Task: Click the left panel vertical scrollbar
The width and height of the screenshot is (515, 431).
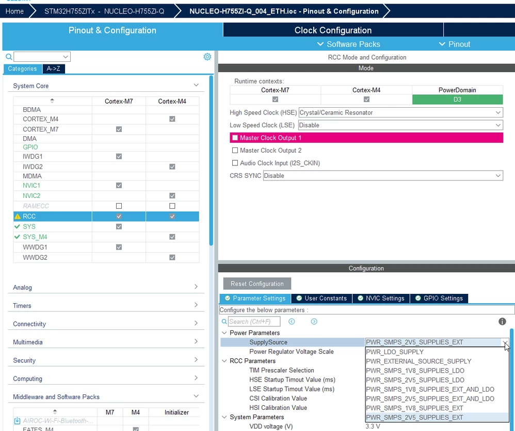Action: pos(211,160)
